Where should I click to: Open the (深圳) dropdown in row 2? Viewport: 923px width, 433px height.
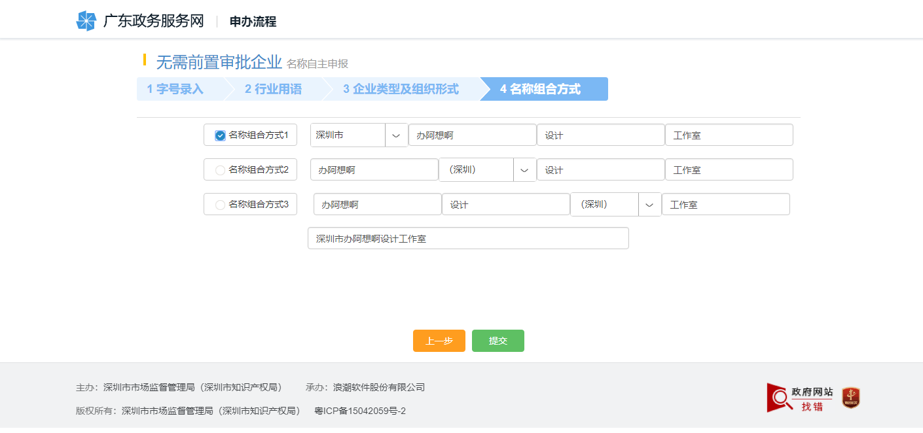coord(524,170)
